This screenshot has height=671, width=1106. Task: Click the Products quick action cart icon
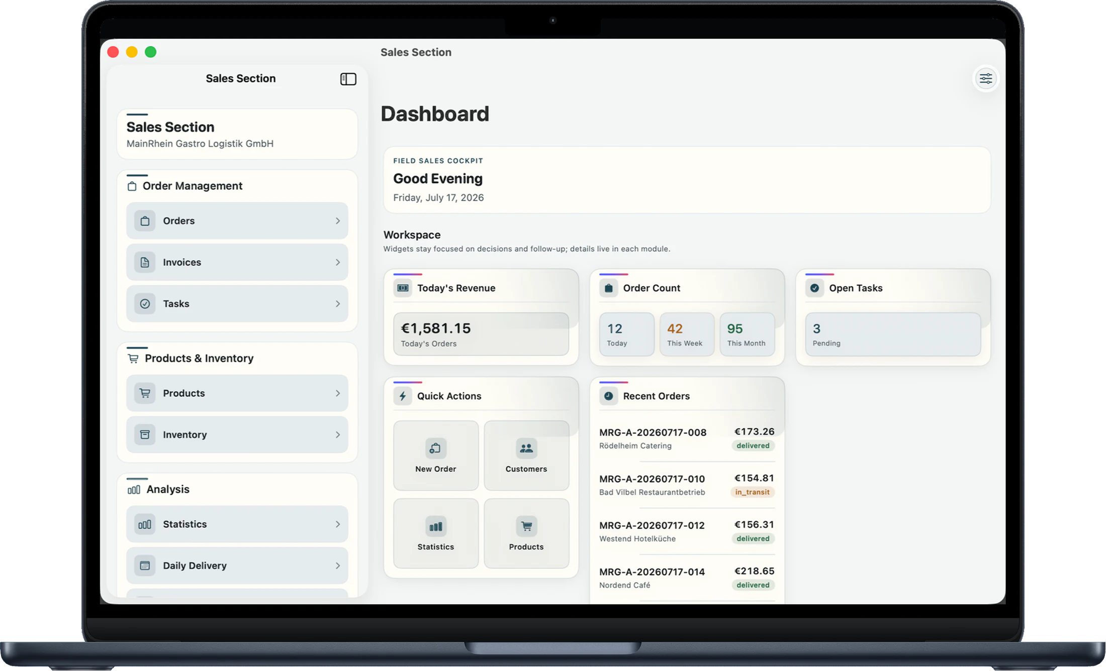click(526, 526)
